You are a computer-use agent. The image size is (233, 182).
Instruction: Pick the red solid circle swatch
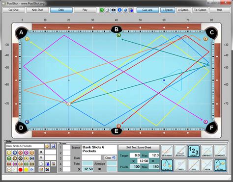[x=21, y=170]
